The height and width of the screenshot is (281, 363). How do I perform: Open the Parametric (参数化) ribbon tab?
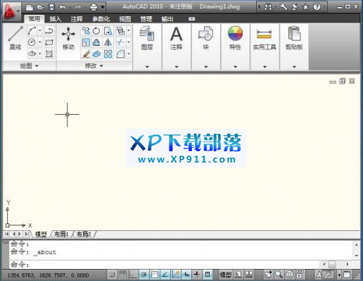(101, 19)
